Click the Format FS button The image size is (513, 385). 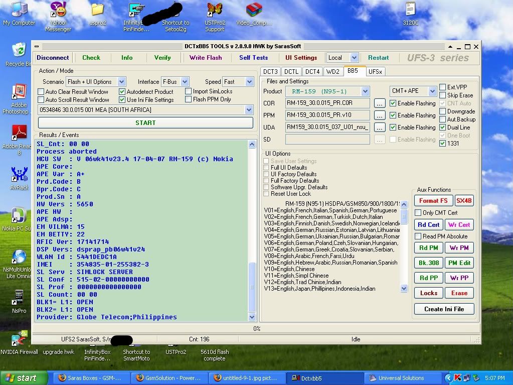433,201
